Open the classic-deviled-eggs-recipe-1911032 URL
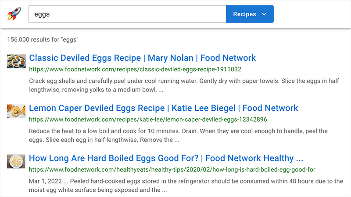This screenshot has width=351, height=197. tap(135, 69)
